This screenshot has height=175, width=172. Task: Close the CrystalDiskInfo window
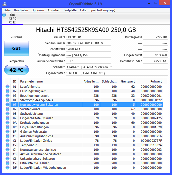(165, 3)
